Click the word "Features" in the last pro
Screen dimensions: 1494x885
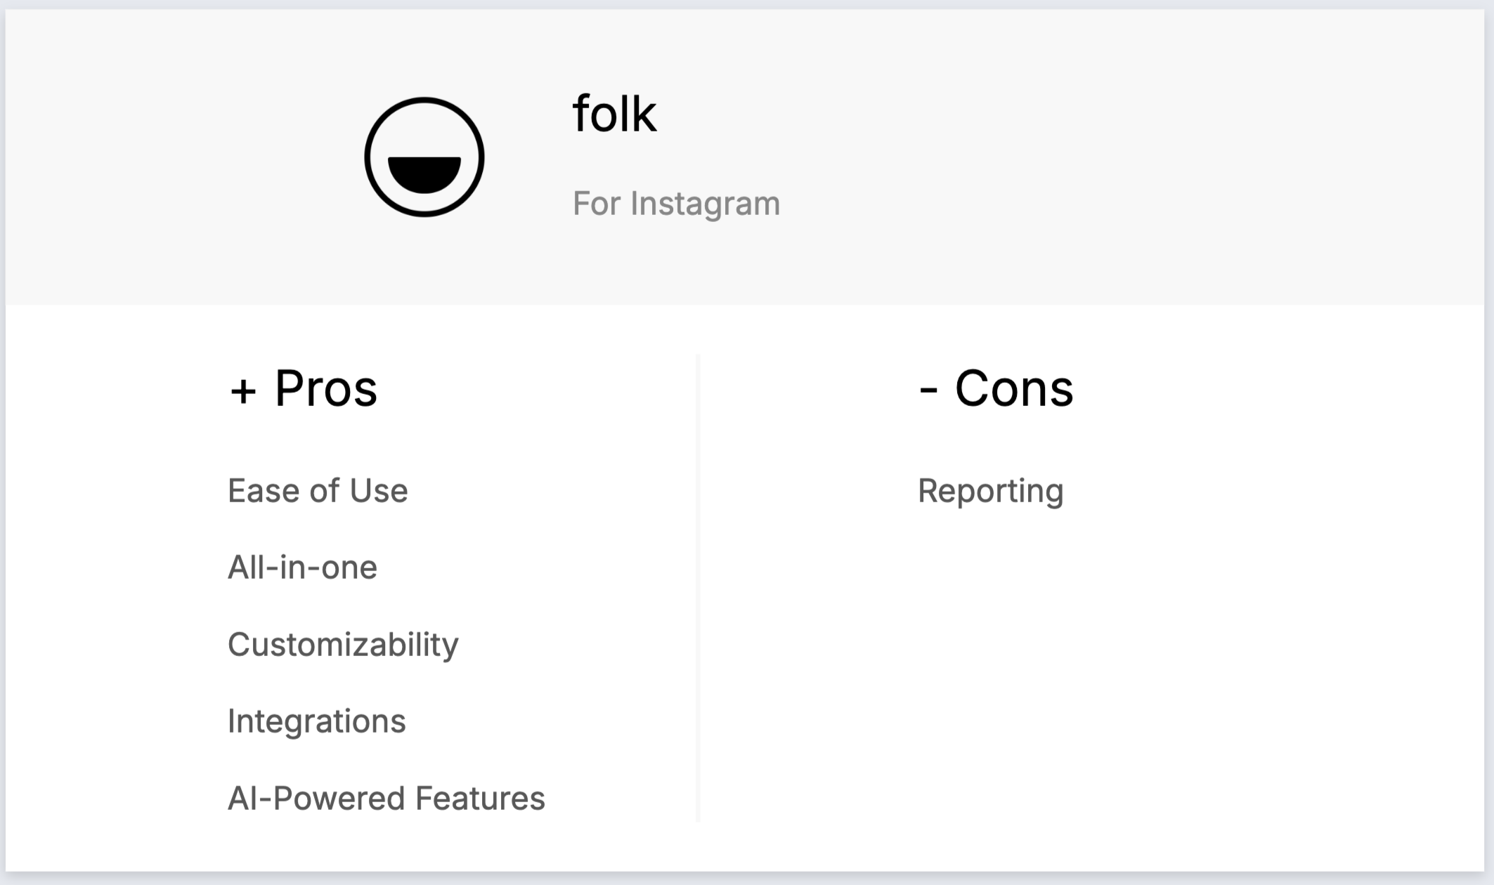pyautogui.click(x=480, y=798)
